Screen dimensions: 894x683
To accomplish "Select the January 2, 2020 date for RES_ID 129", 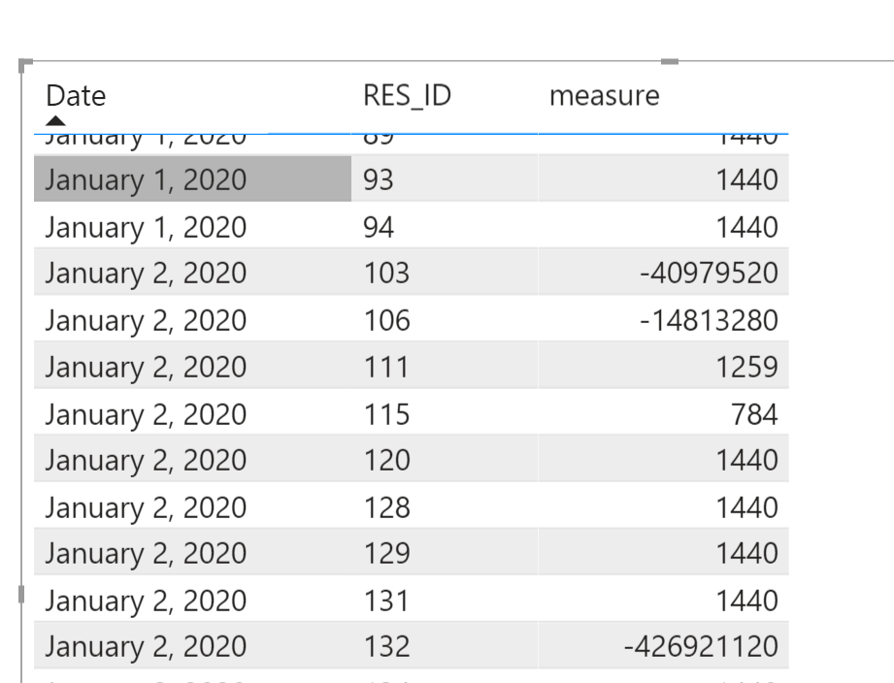I will click(x=193, y=553).
